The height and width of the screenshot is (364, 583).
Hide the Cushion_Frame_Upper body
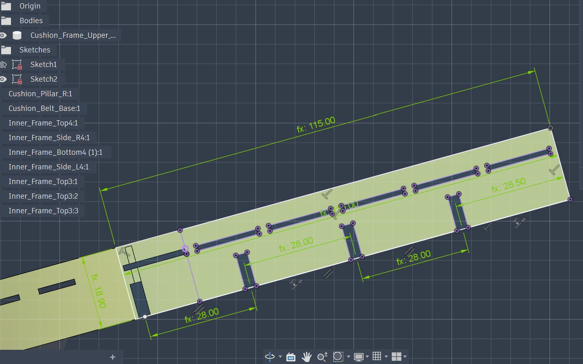[x=3, y=35]
